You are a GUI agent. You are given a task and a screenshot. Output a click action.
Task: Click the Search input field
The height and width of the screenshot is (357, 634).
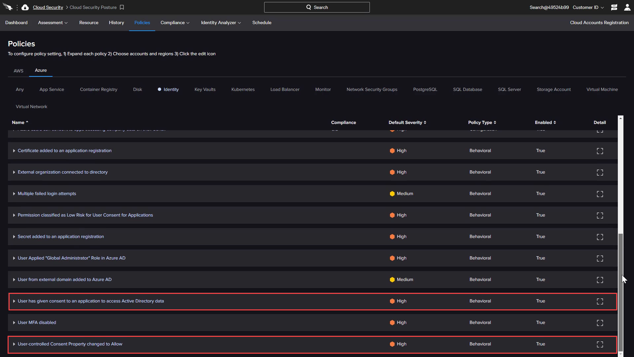coord(317,7)
